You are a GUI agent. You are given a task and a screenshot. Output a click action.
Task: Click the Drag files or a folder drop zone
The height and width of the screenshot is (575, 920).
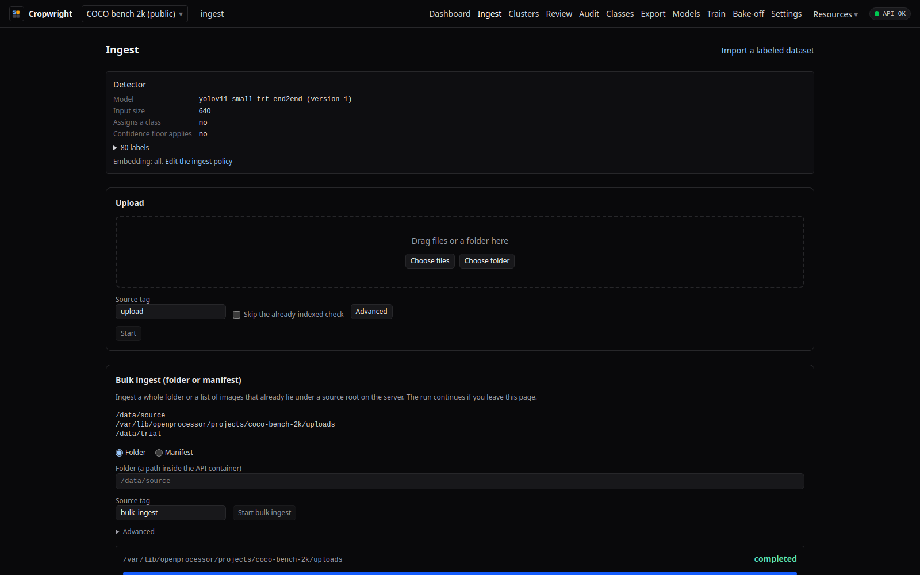[x=460, y=252]
